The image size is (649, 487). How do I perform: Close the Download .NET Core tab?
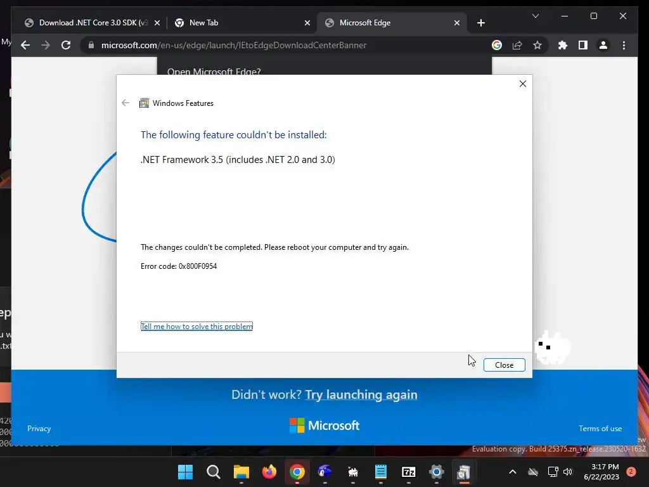[157, 23]
